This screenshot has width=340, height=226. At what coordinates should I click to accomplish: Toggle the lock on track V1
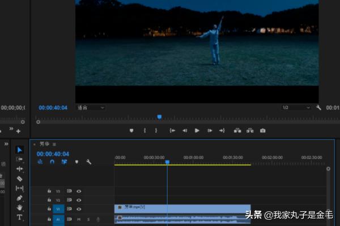click(49, 208)
